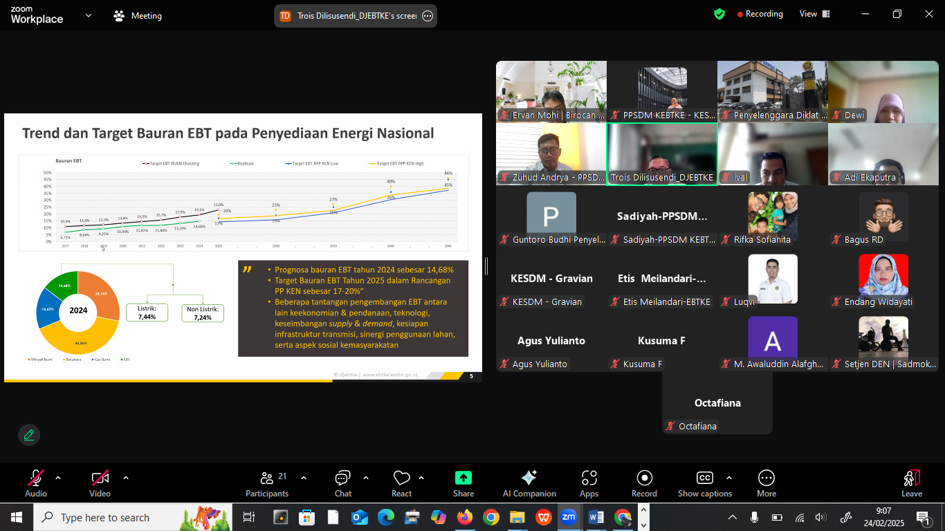Open the Zoom Workplace dropdown arrow
This screenshot has height=531, width=945.
coord(89,15)
